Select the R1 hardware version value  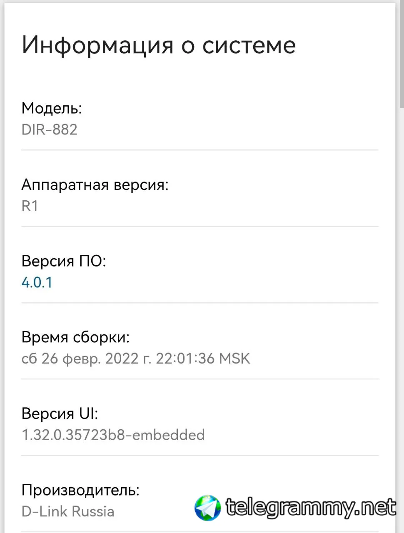click(x=30, y=206)
